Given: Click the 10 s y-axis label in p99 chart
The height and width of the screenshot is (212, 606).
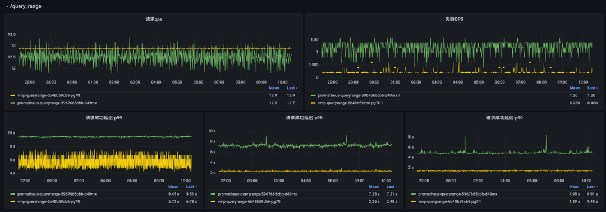Looking at the screenshot, I should (11, 132).
